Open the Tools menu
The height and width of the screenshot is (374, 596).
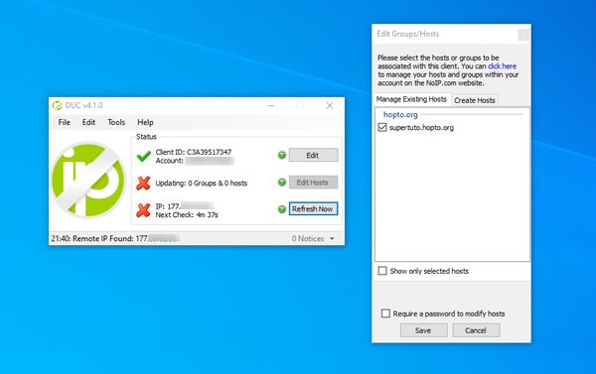click(x=116, y=122)
